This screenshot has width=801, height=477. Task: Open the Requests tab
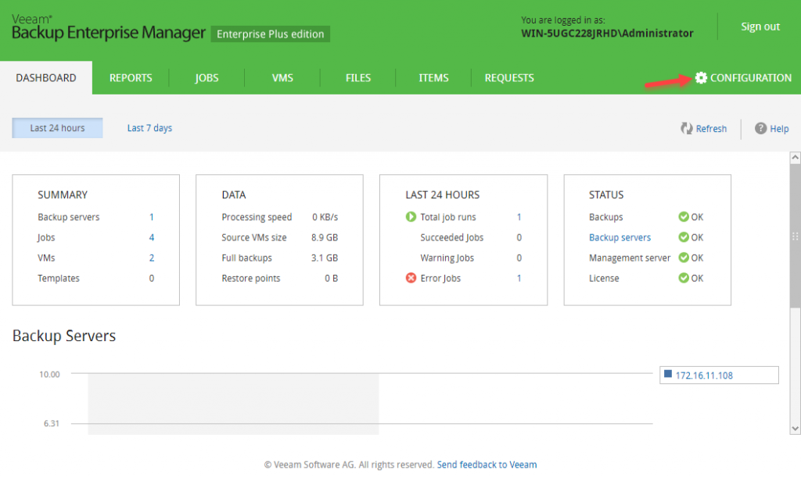click(508, 77)
